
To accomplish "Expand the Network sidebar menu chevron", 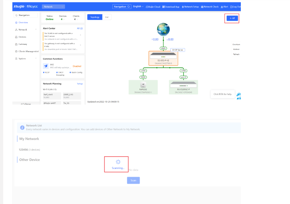I will tap(36, 30).
